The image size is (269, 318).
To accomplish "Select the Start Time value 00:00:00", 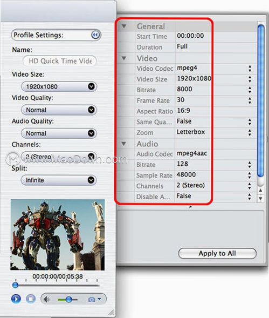I will click(190, 36).
